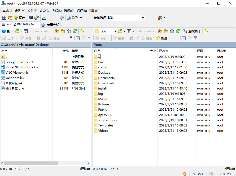Click the 同步 synchronize button

tap(20, 18)
